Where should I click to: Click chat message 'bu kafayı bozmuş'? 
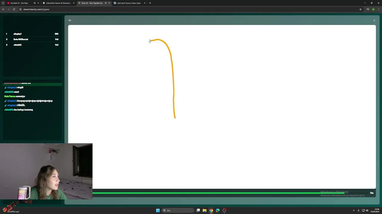point(24,110)
